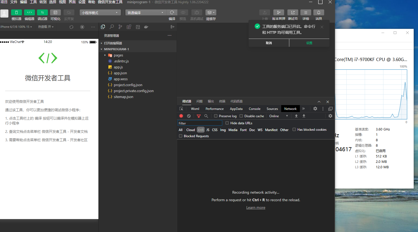
Task: Click the network Filter input field
Action: 200,123
